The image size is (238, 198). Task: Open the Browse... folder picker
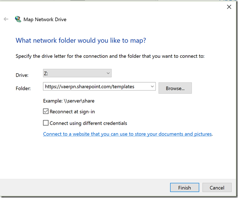coord(175,88)
